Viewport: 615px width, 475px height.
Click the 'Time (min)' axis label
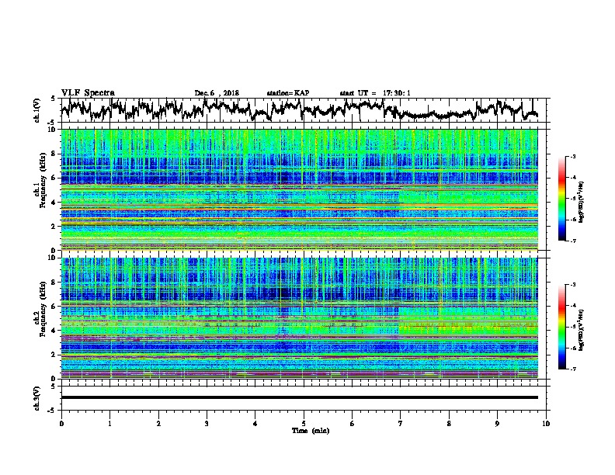311,431
